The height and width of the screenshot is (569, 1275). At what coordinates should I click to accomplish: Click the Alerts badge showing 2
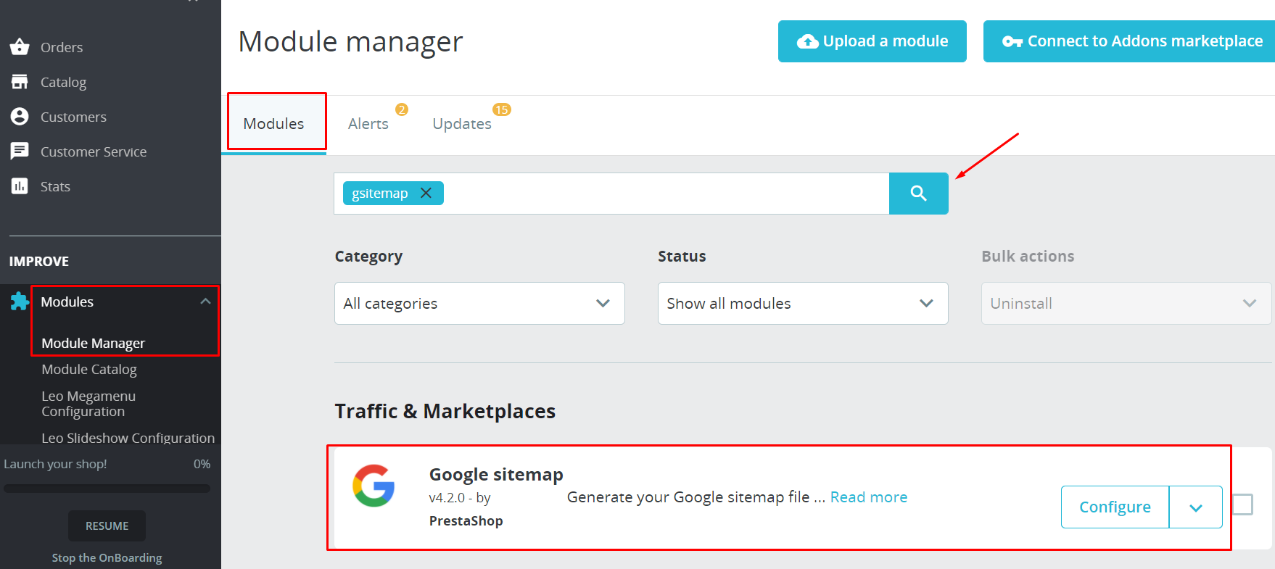(402, 109)
